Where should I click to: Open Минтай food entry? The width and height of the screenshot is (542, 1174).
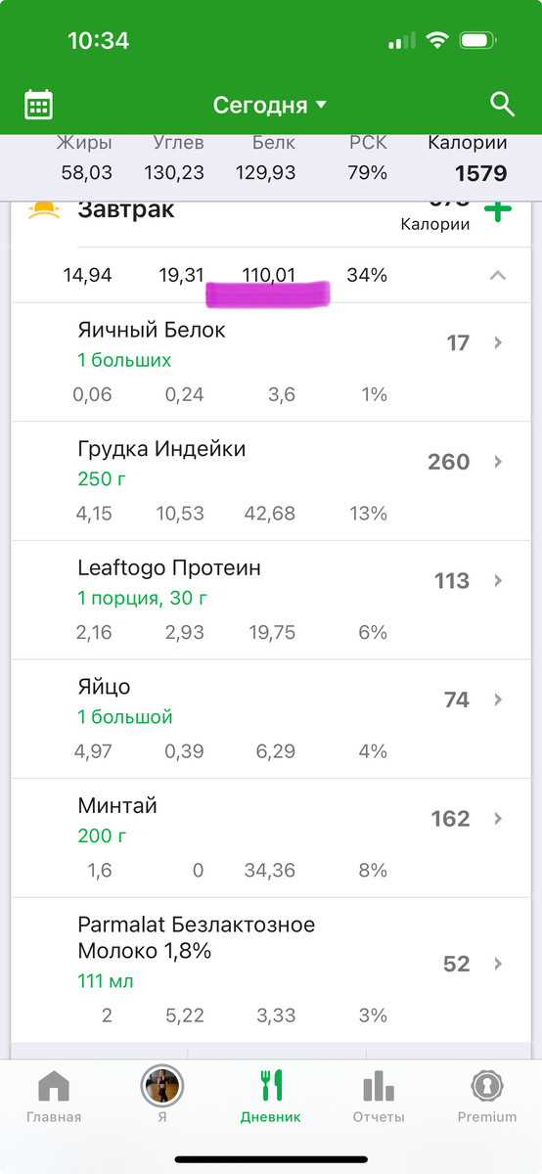click(271, 837)
